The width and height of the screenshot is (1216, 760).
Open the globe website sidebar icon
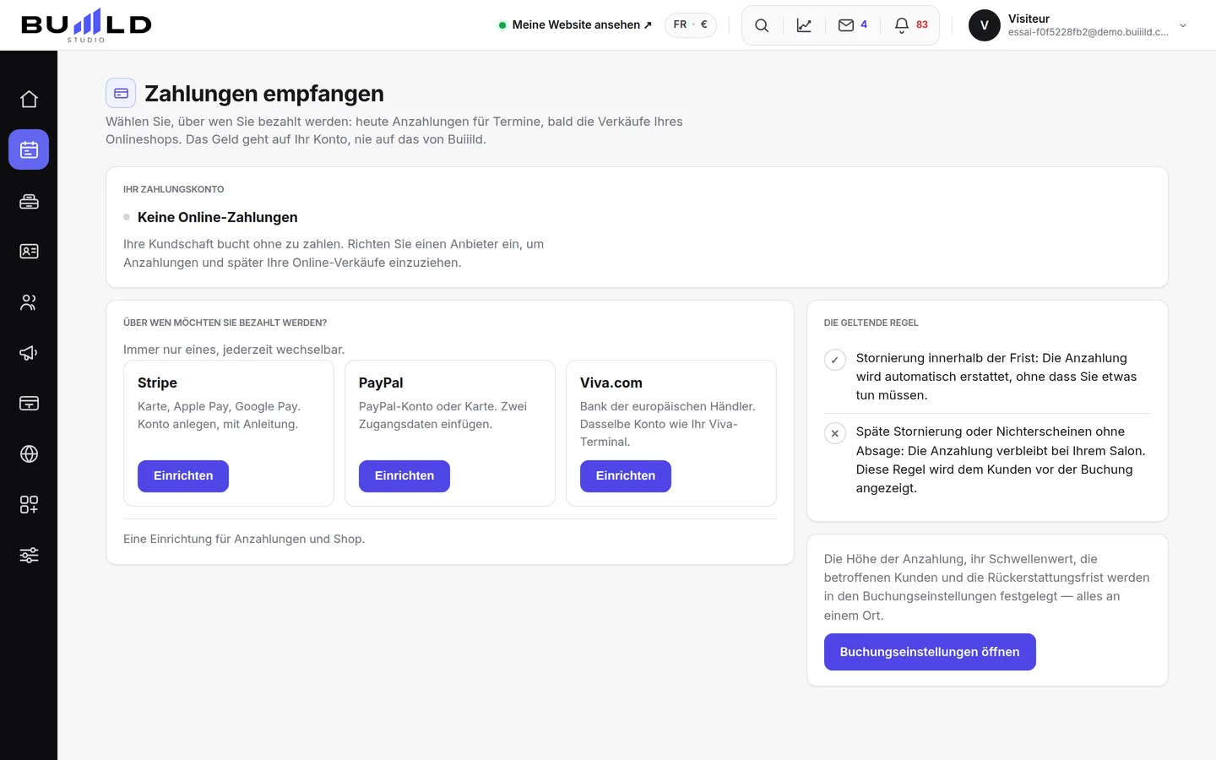(29, 454)
